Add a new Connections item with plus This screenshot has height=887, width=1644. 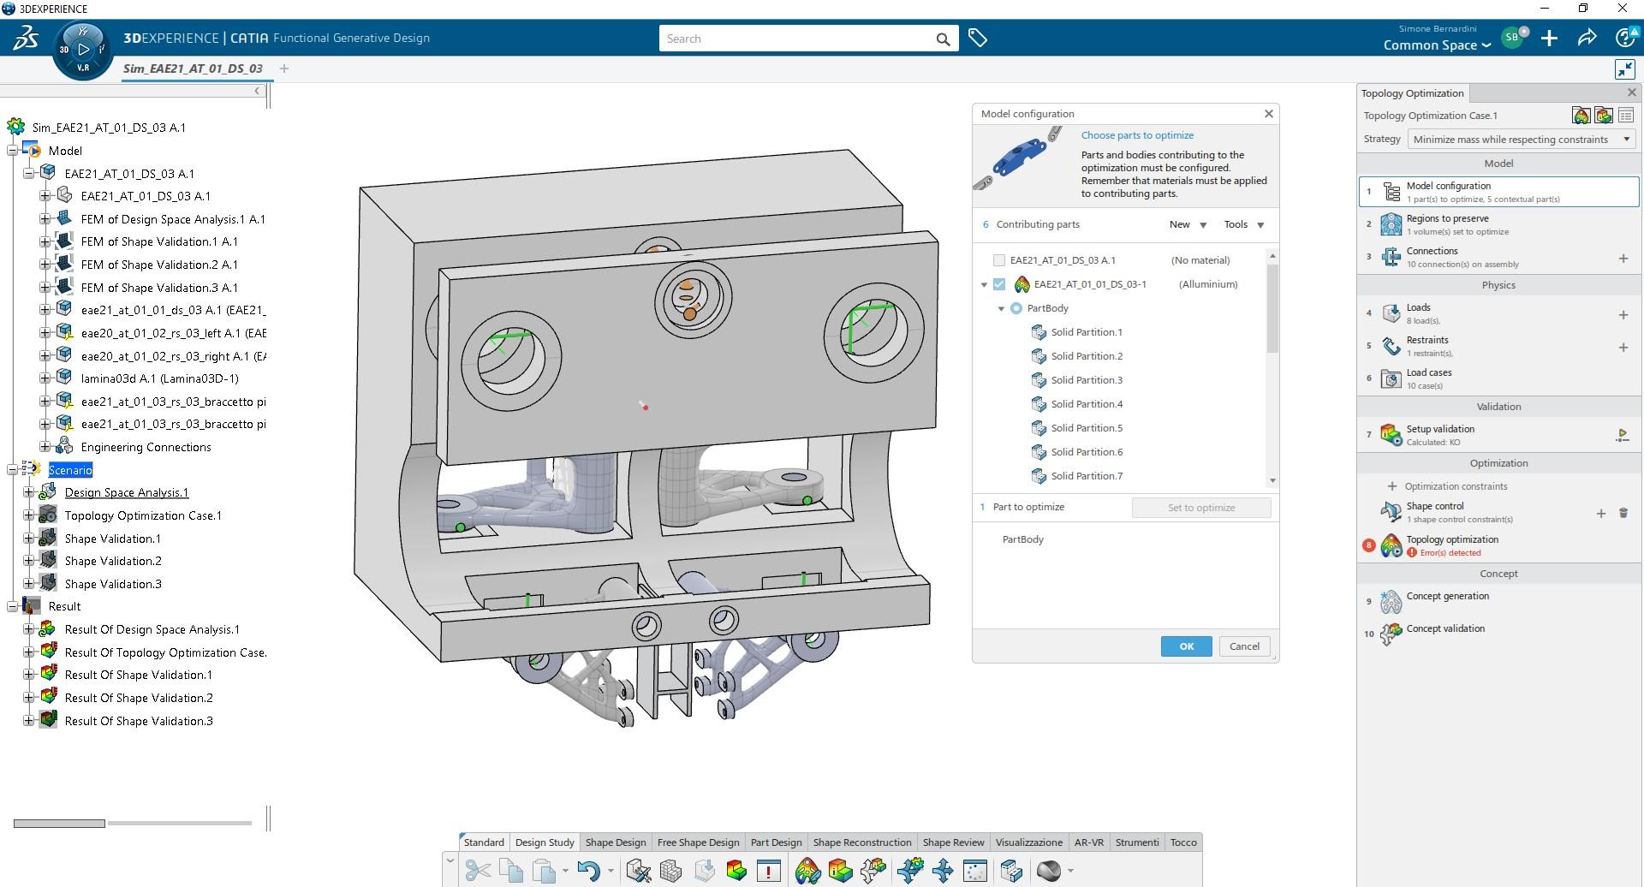pyautogui.click(x=1623, y=258)
